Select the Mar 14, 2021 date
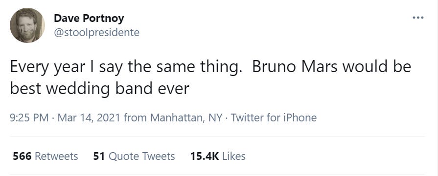This screenshot has width=438, height=176. click(89, 117)
